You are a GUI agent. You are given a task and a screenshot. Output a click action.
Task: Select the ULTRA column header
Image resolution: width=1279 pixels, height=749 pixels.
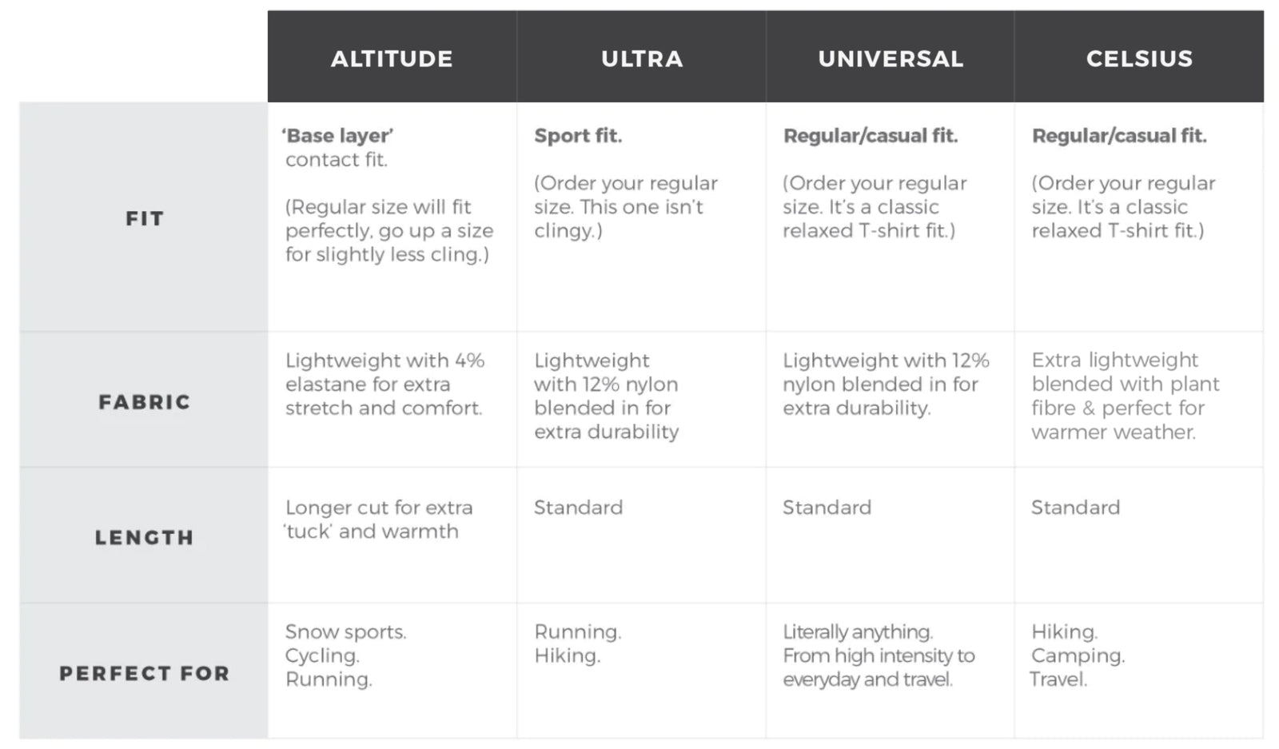(642, 58)
